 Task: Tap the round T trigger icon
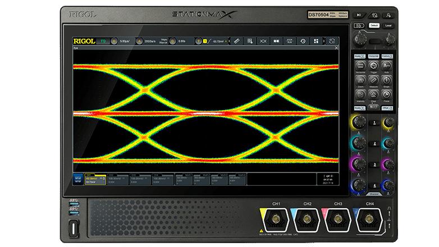[198, 41]
